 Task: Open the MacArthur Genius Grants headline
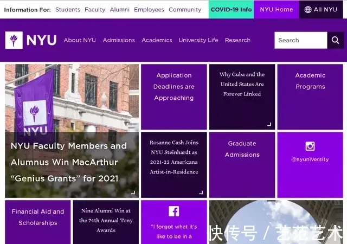click(69, 162)
